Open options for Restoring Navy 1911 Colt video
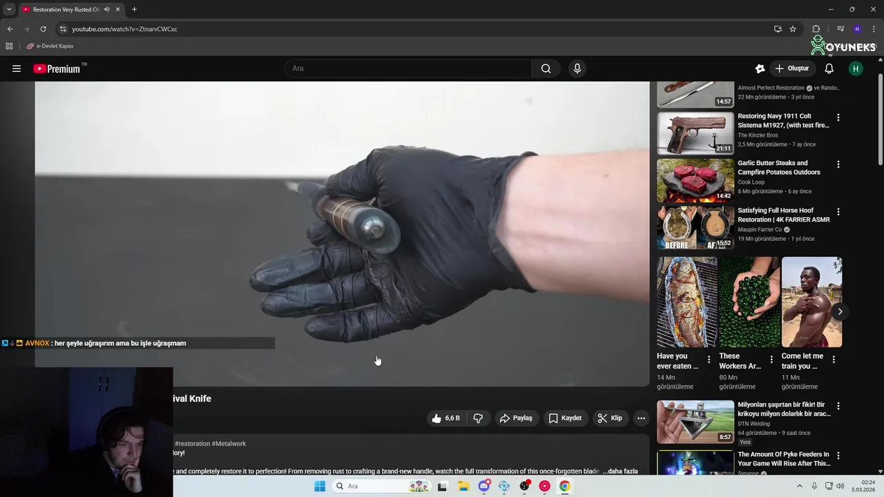This screenshot has width=884, height=497. [838, 117]
